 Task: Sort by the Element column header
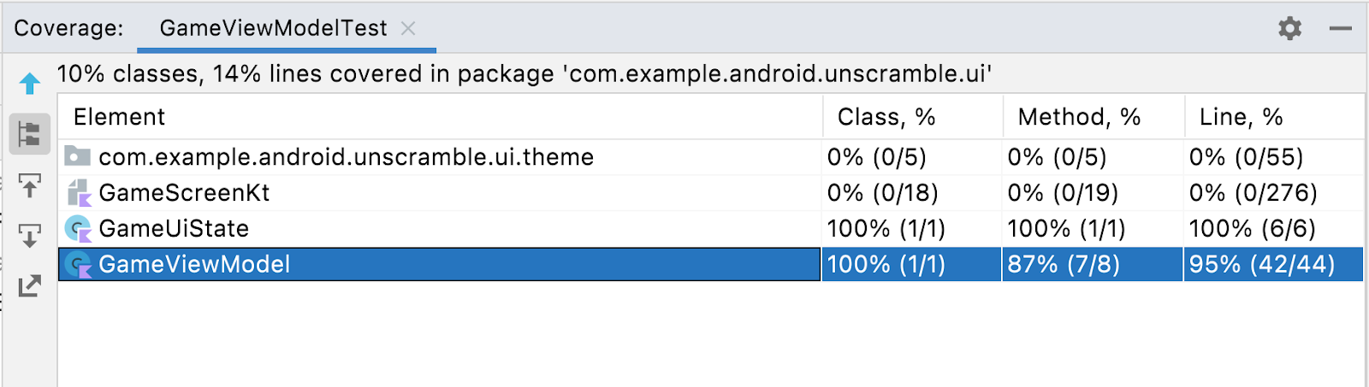120,117
